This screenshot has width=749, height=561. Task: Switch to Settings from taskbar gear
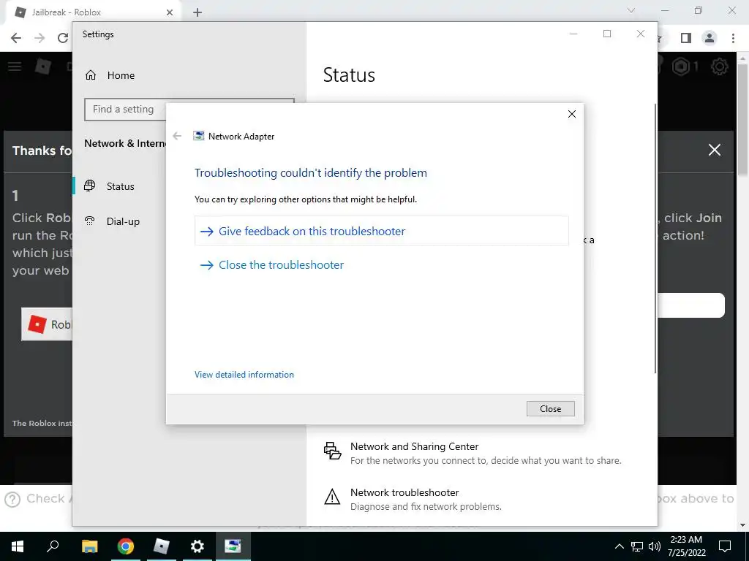pos(197,546)
